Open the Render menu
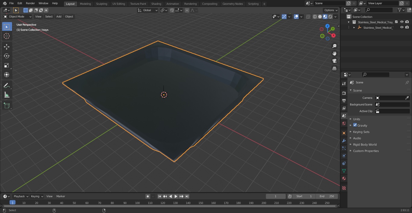Viewport: 412px width, 213px height. (x=30, y=3)
